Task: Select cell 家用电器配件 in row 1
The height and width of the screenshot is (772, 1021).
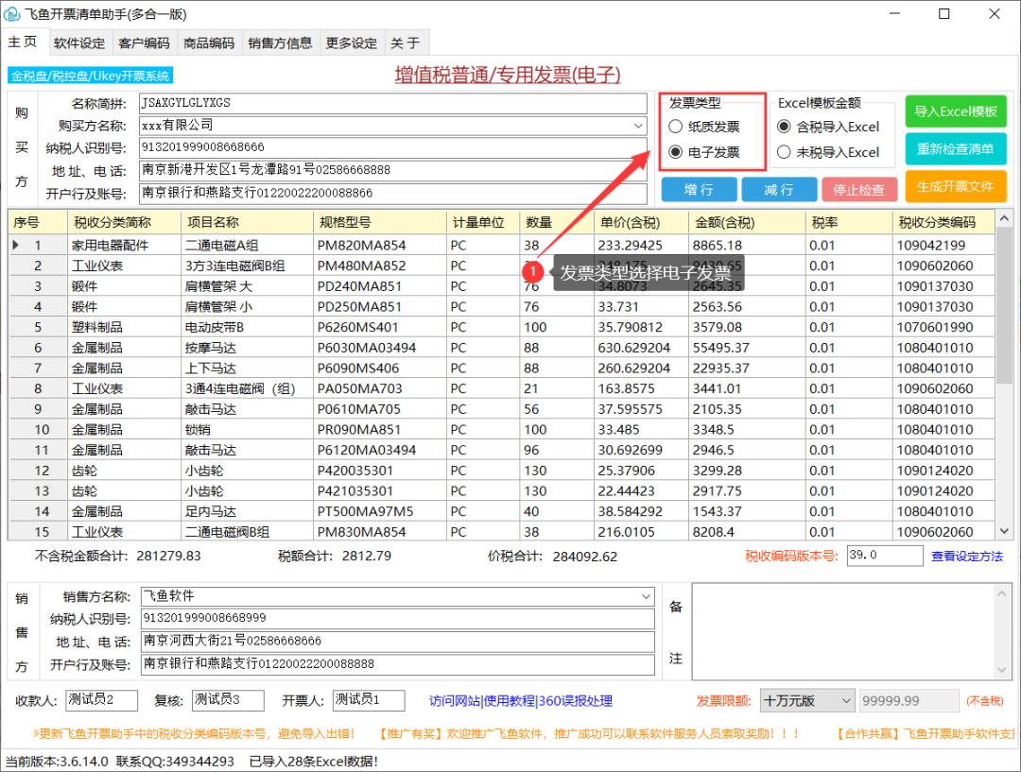Action: 125,246
